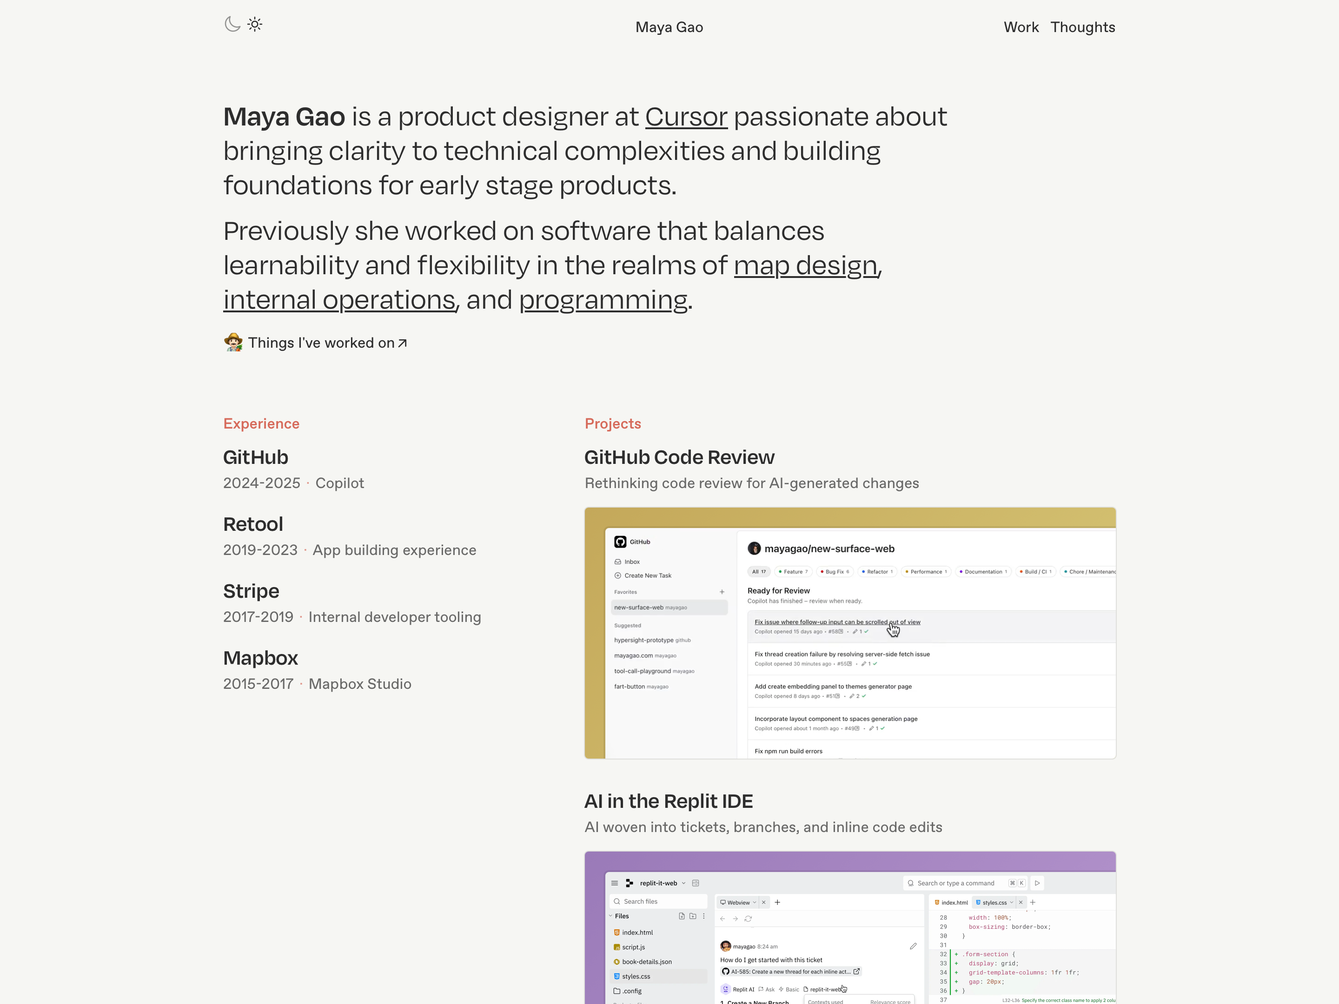Open the AI in the Replit IDE project title

668,801
